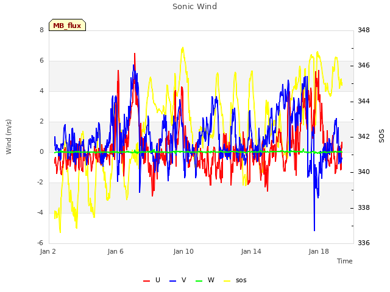
Task: Click the -6 tick on the wind axis
Action: pyautogui.click(x=40, y=243)
